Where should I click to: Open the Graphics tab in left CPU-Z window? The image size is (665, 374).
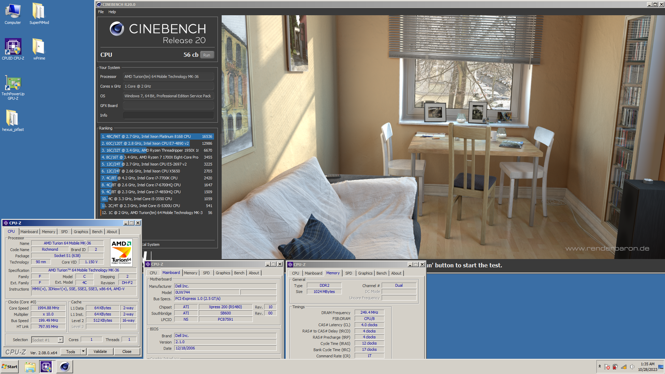(x=81, y=232)
